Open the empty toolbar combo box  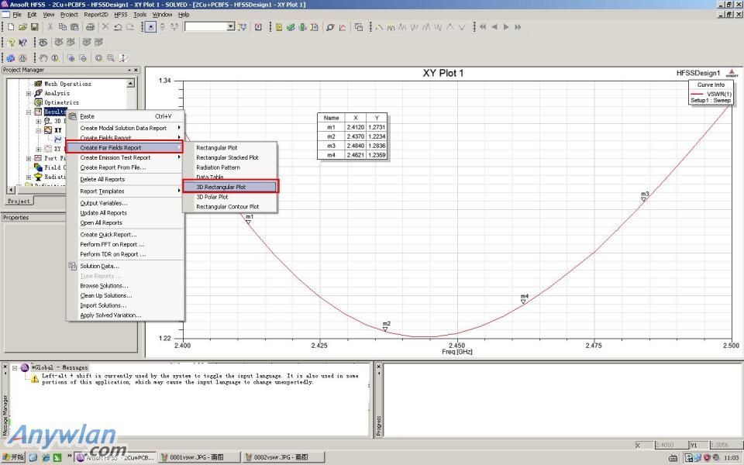[210, 26]
